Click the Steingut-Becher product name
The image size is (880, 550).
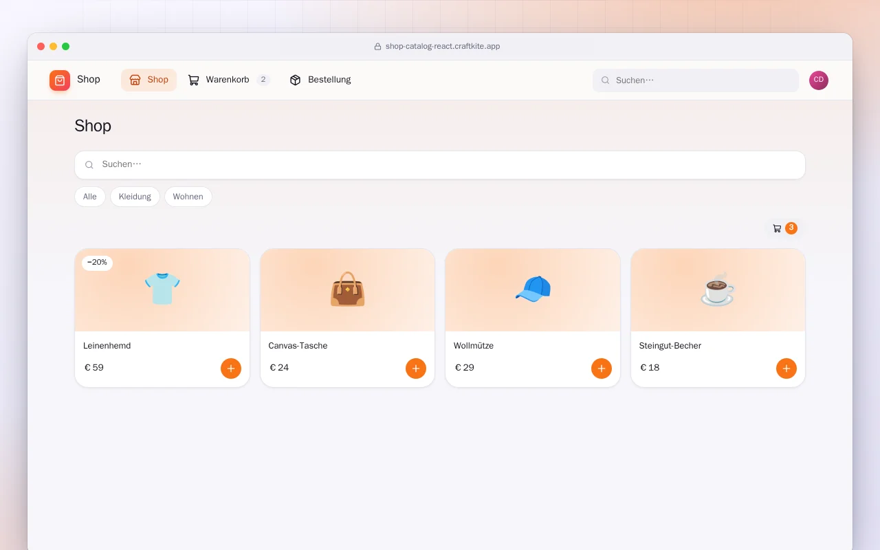(x=670, y=346)
